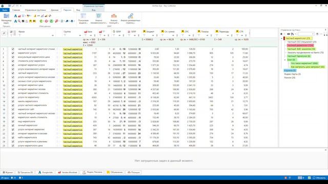Open the Процессы bottom panel tab
The height and width of the screenshot is (184, 328).
(25, 172)
